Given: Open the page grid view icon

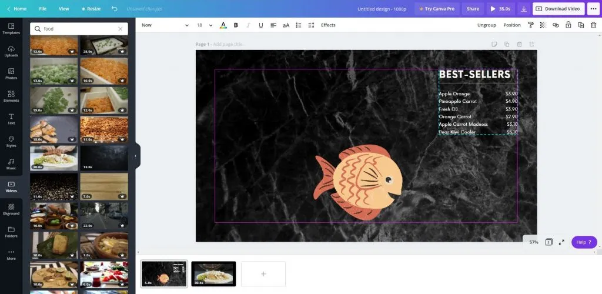Looking at the screenshot, I should point(549,242).
